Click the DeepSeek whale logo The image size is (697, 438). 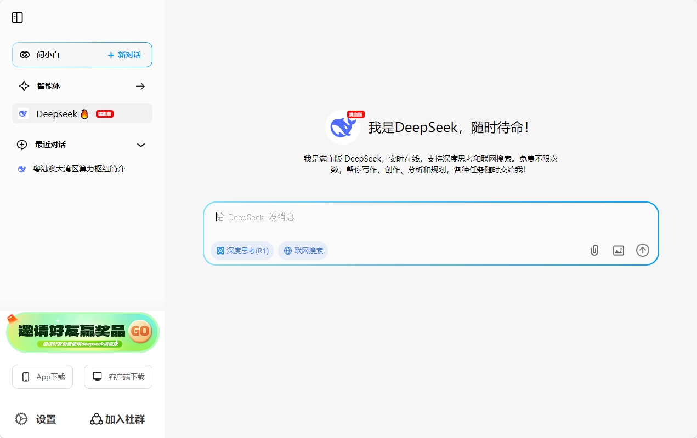coord(343,128)
